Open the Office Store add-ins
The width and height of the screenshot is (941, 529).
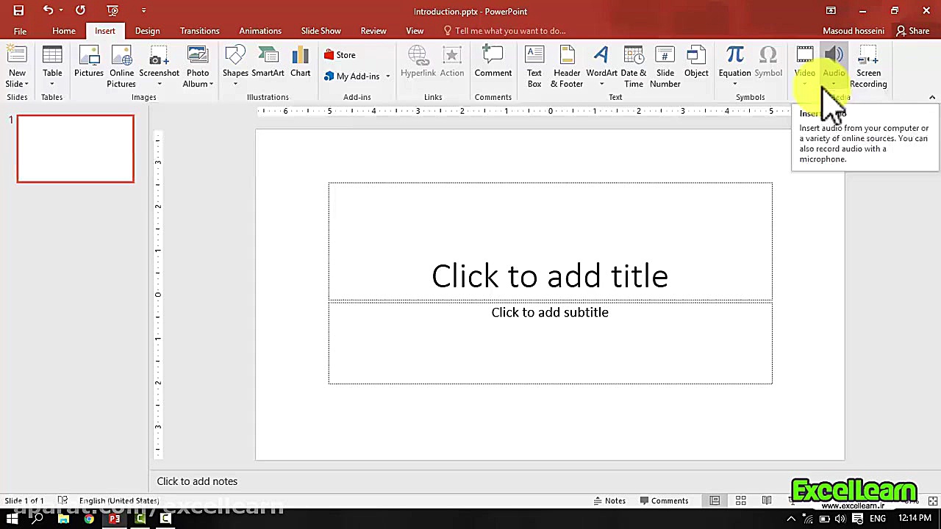pos(340,55)
